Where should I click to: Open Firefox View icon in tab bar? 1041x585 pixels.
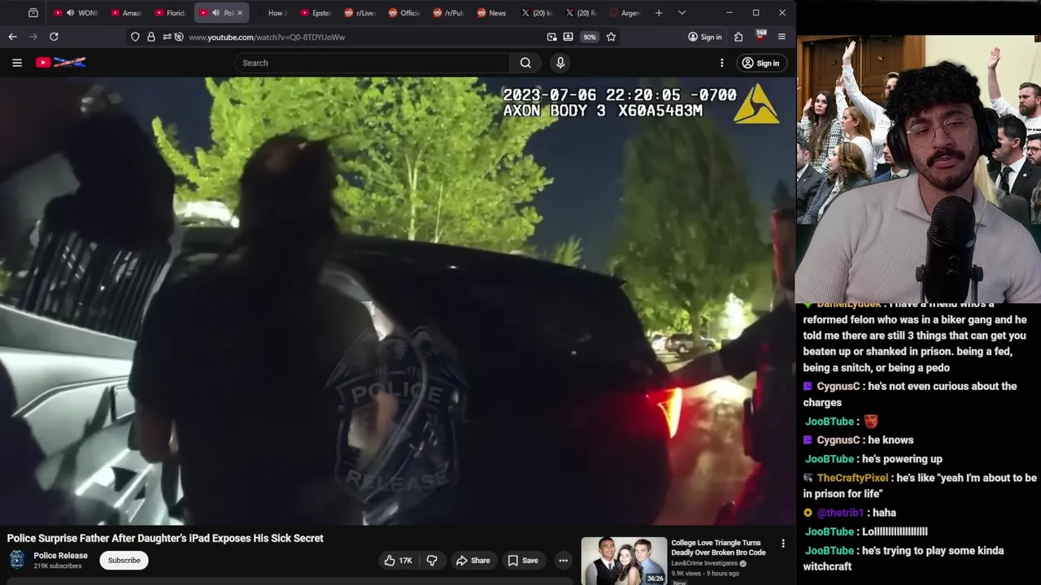33,13
